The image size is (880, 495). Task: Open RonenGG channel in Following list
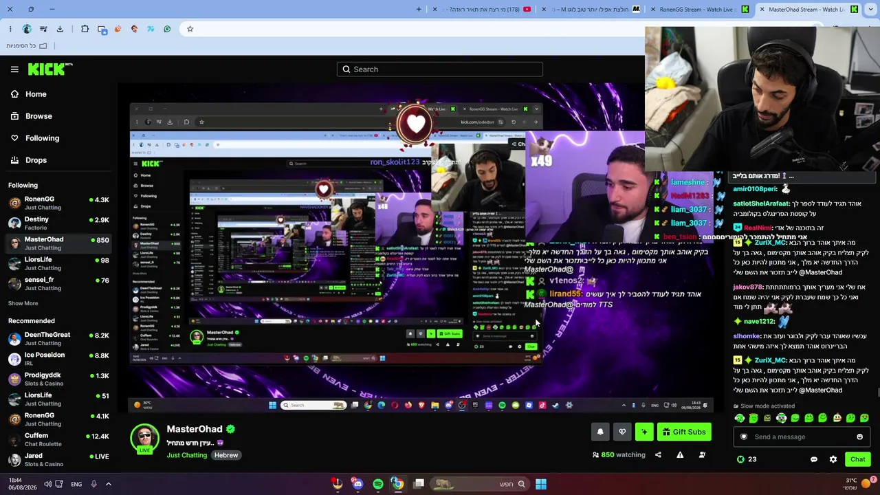pyautogui.click(x=58, y=203)
